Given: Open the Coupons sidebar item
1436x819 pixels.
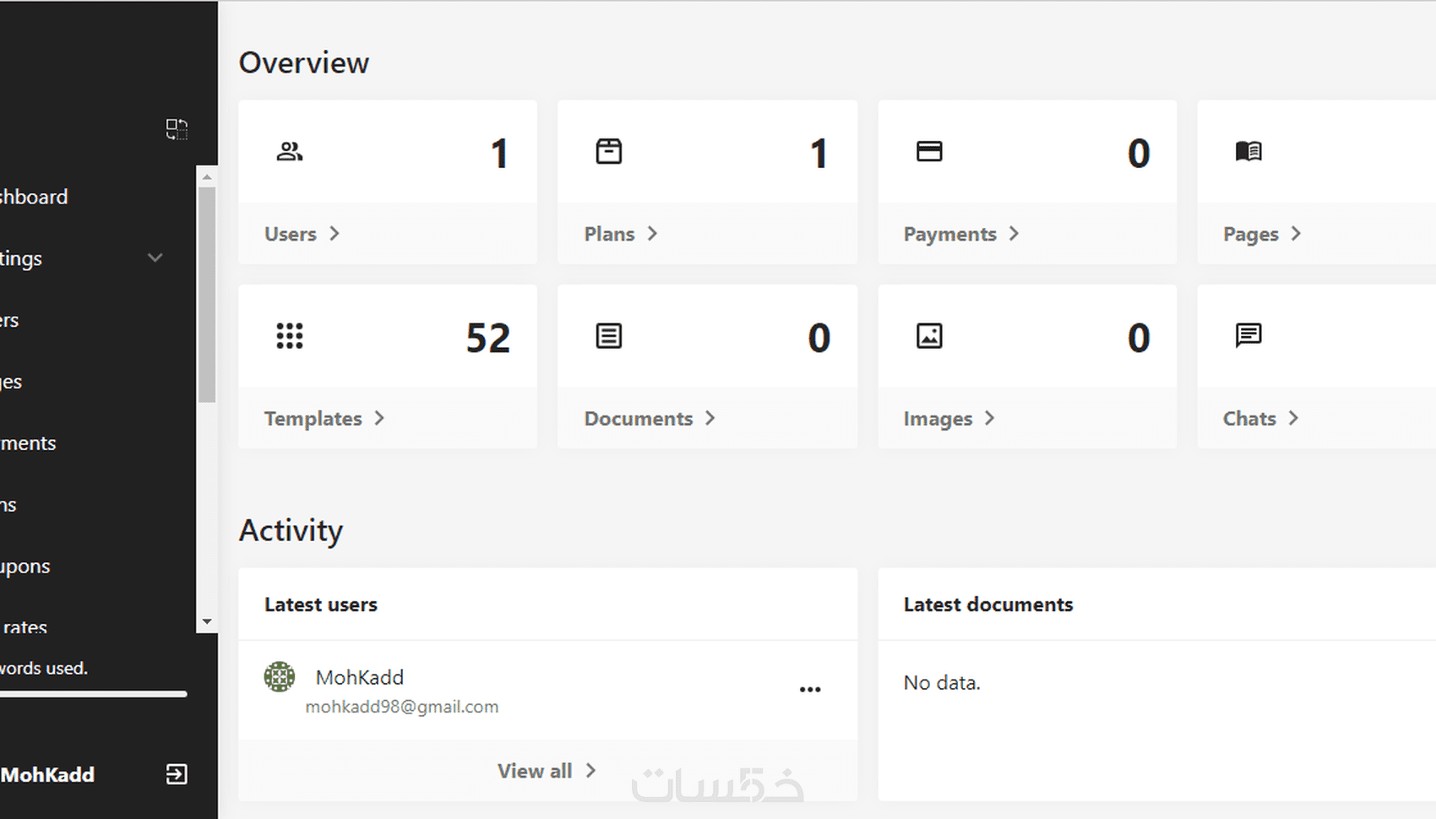Looking at the screenshot, I should (x=25, y=567).
